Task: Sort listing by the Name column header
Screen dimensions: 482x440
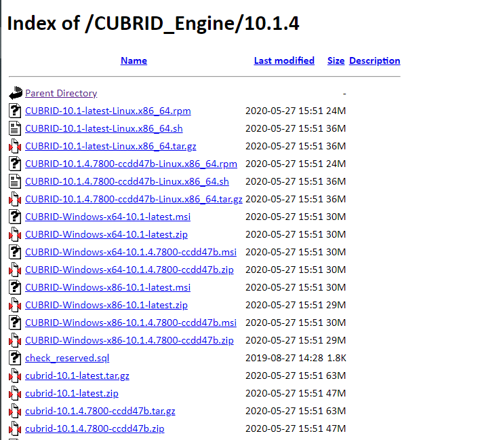Action: [134, 60]
